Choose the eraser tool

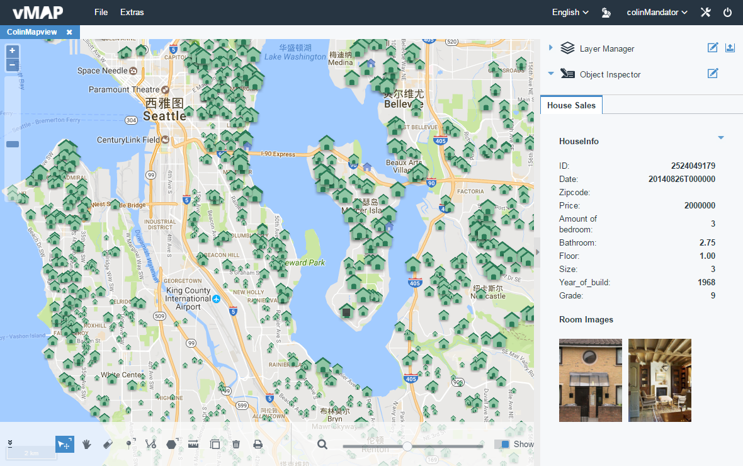(108, 444)
